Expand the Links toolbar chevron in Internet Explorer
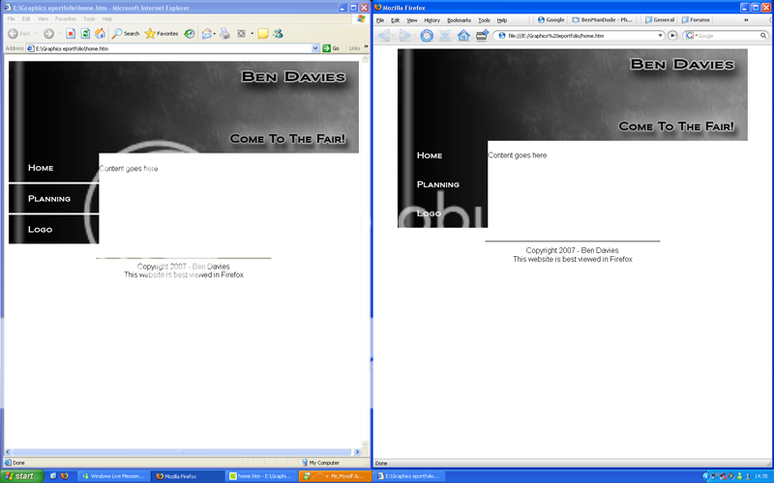 (366, 47)
